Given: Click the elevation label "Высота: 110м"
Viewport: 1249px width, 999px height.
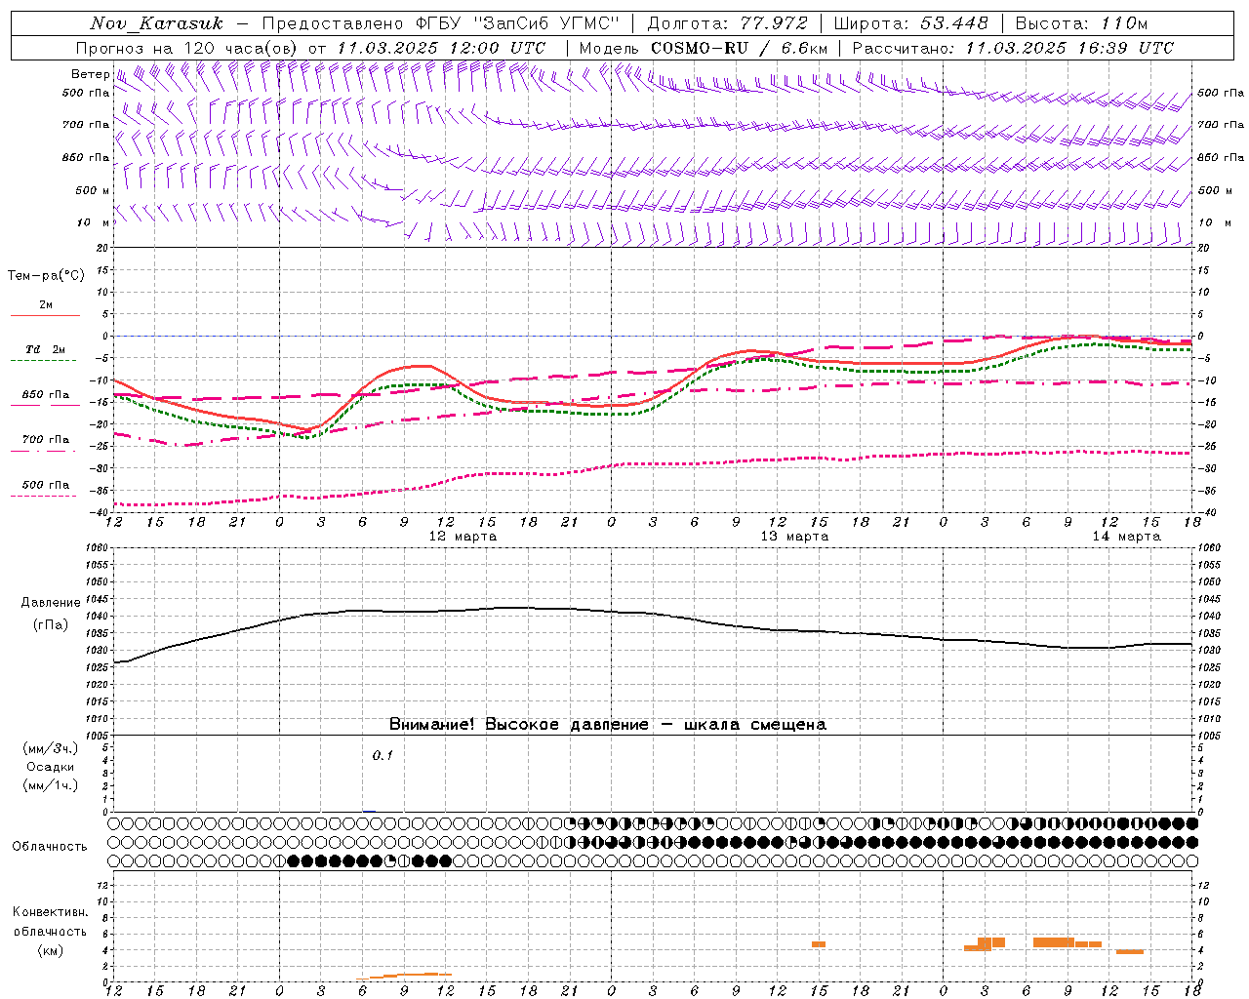Looking at the screenshot, I should pyautogui.click(x=1081, y=23).
